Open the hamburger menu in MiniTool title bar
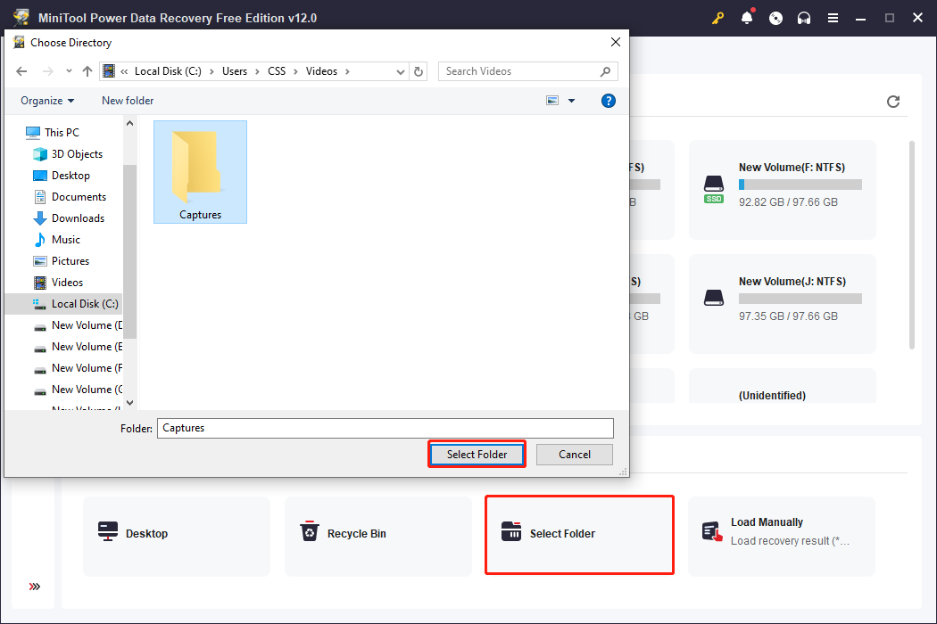 click(833, 18)
